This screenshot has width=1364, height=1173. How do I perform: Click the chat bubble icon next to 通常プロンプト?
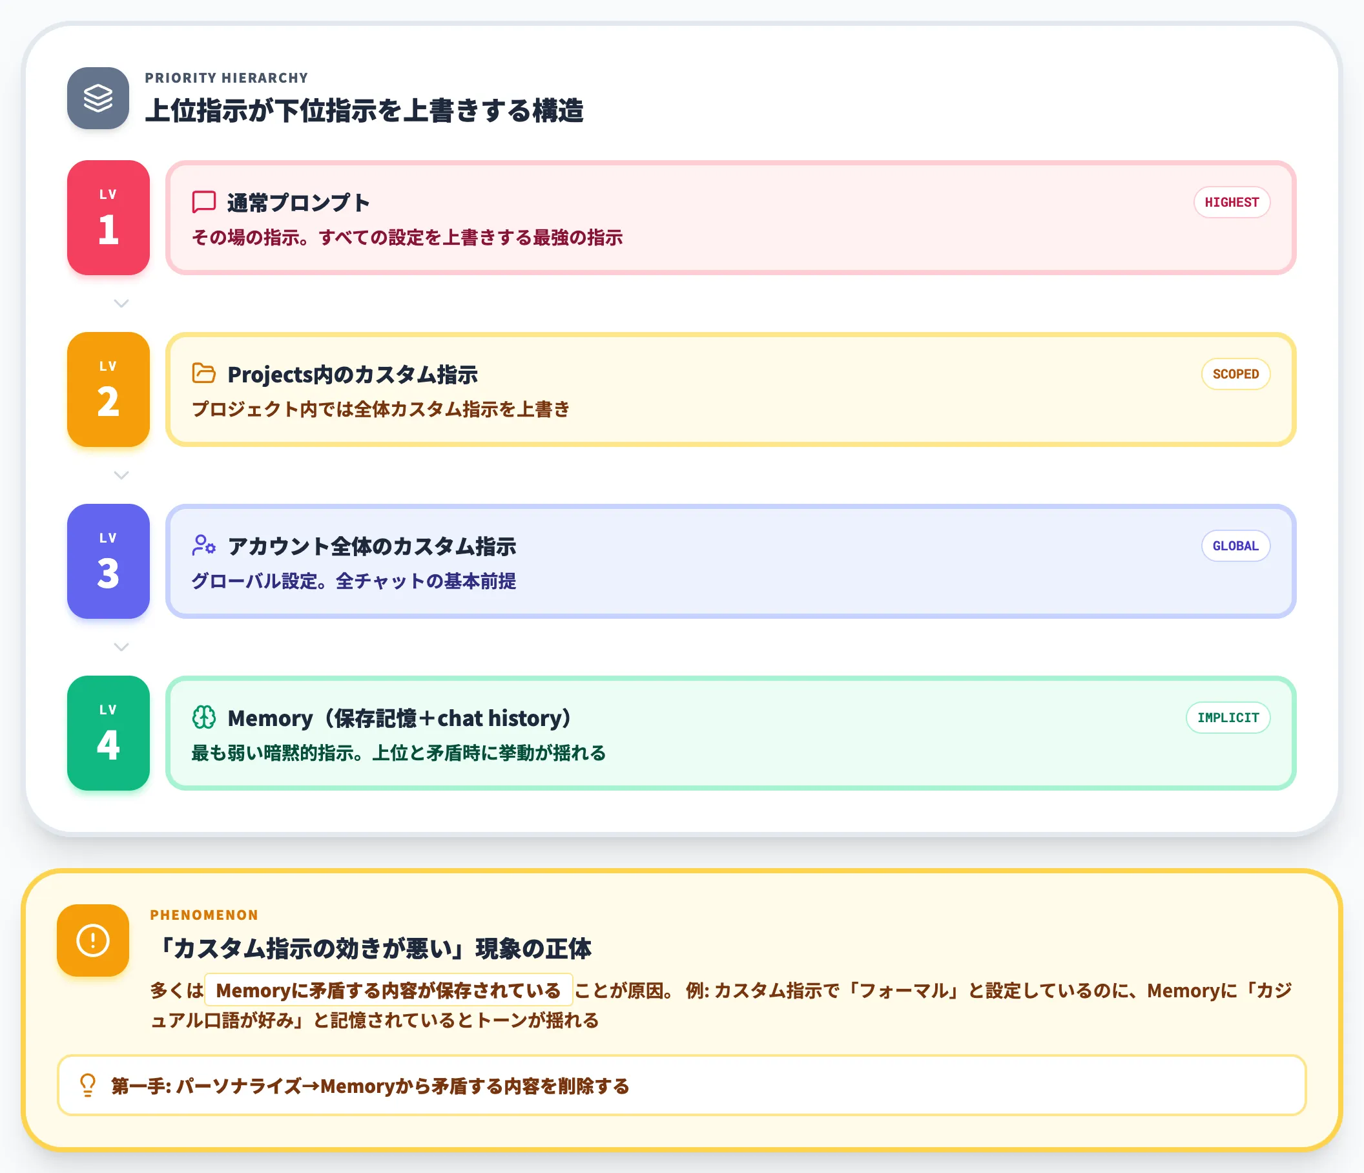pyautogui.click(x=203, y=202)
